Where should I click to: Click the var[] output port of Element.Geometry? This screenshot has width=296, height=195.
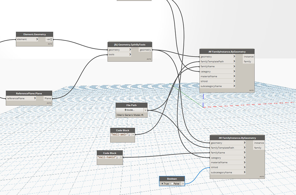[49, 39]
